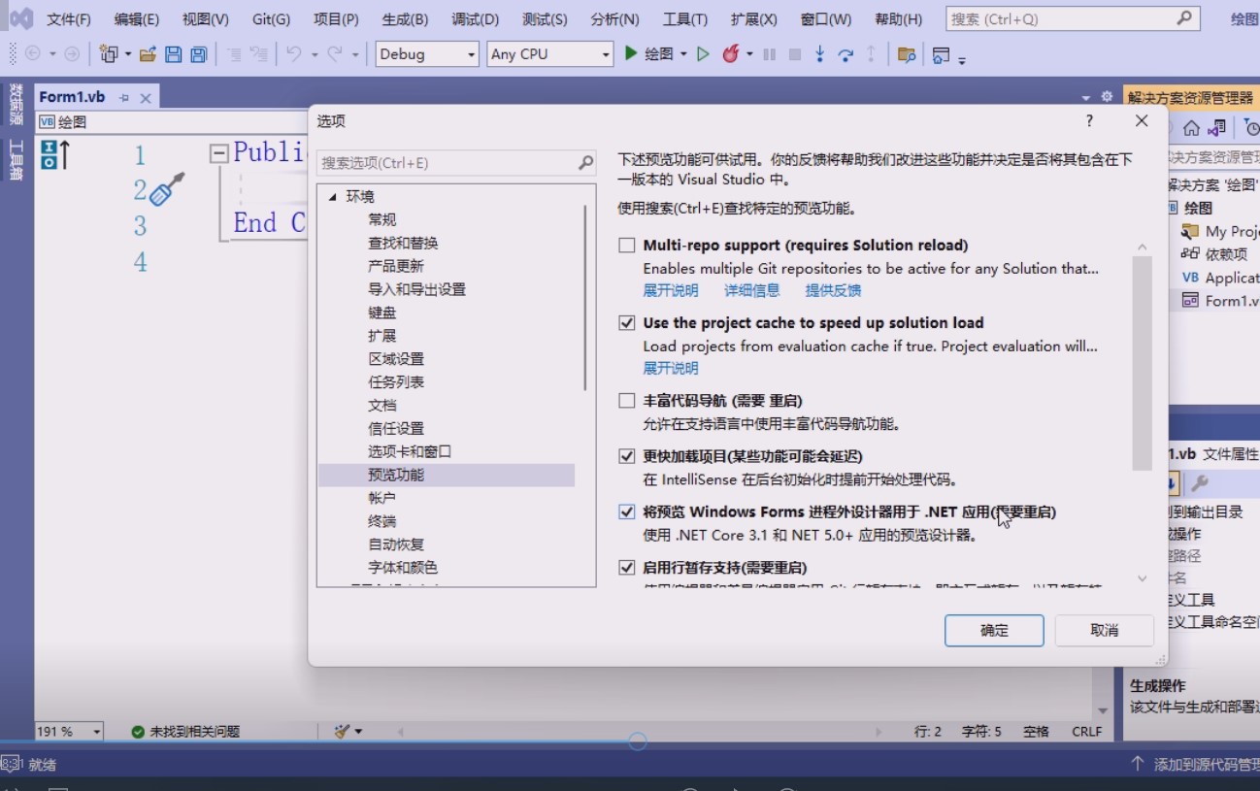Click the Undo arrow icon

(293, 54)
